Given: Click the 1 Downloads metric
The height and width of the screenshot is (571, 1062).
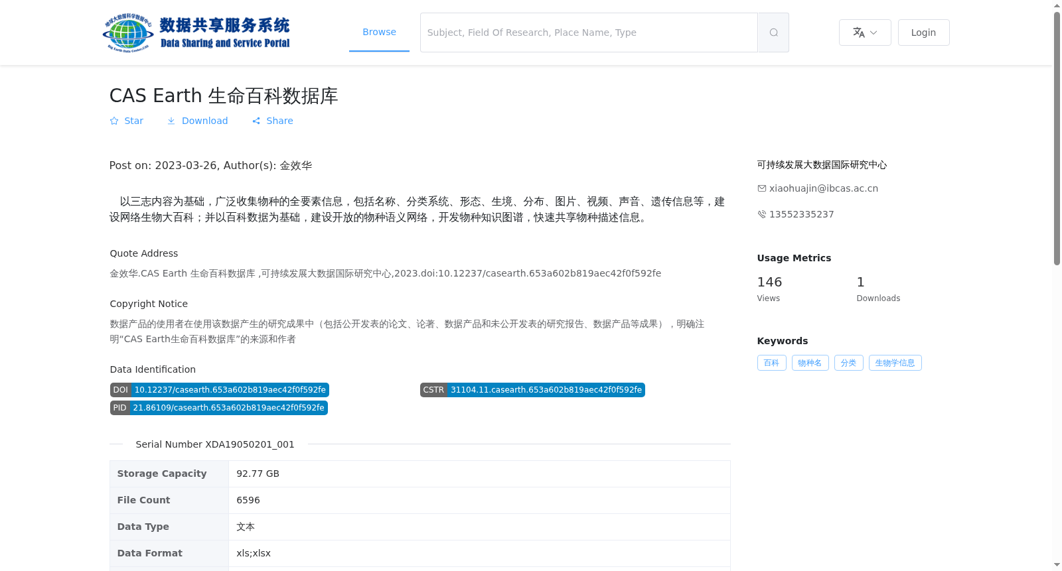Looking at the screenshot, I should (x=878, y=289).
